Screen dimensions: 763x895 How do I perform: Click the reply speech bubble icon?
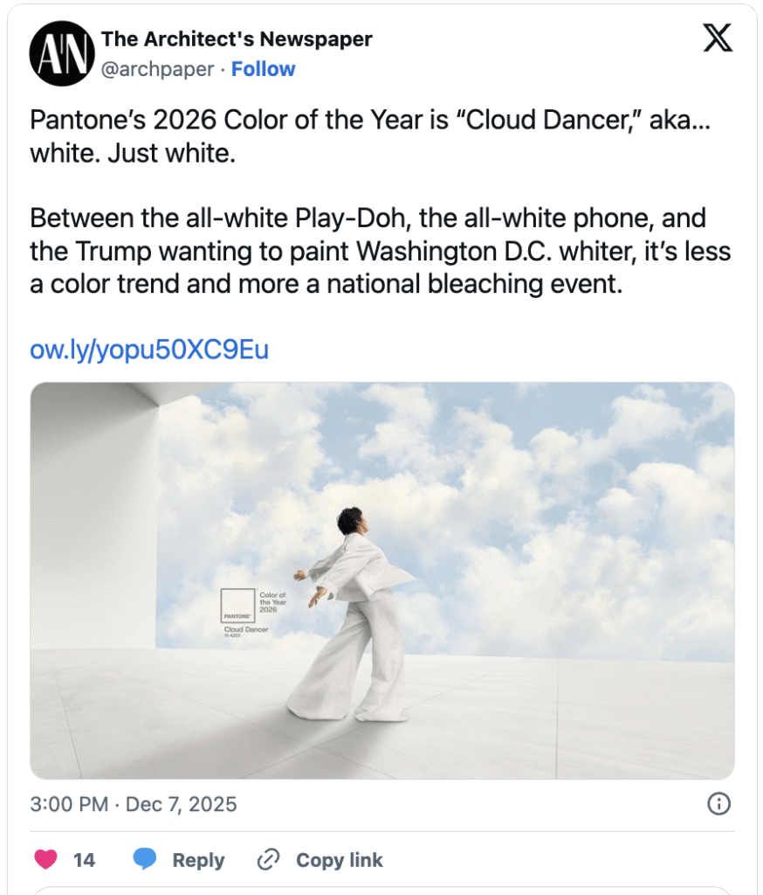[145, 860]
